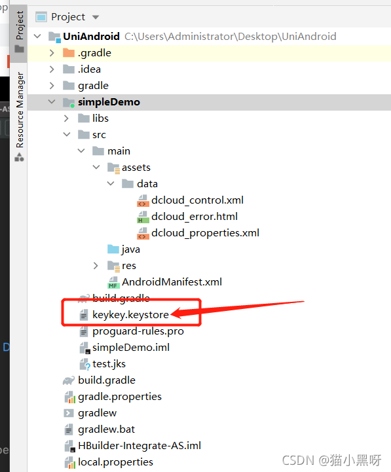Select the local.properties file
The height and width of the screenshot is (472, 391).
click(x=116, y=462)
